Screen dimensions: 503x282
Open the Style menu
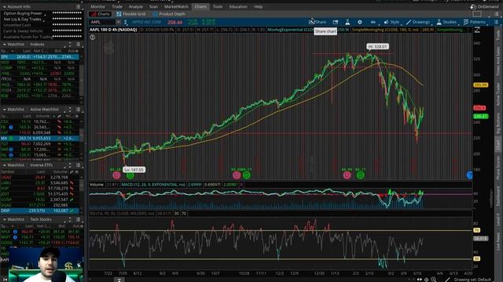[391, 22]
